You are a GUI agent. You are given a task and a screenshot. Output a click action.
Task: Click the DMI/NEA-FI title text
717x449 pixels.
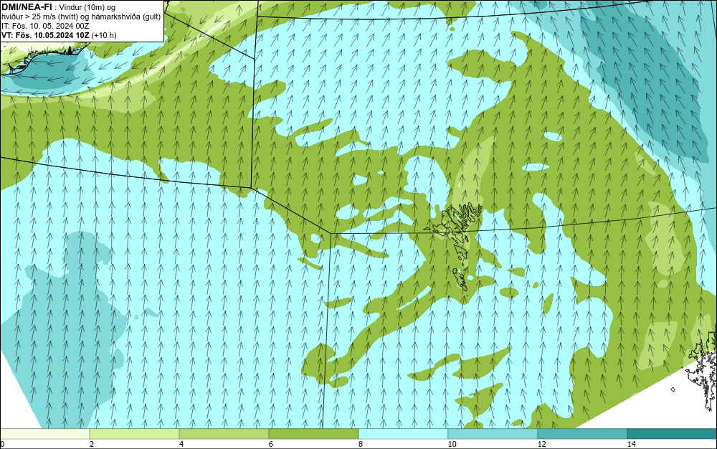27,6
